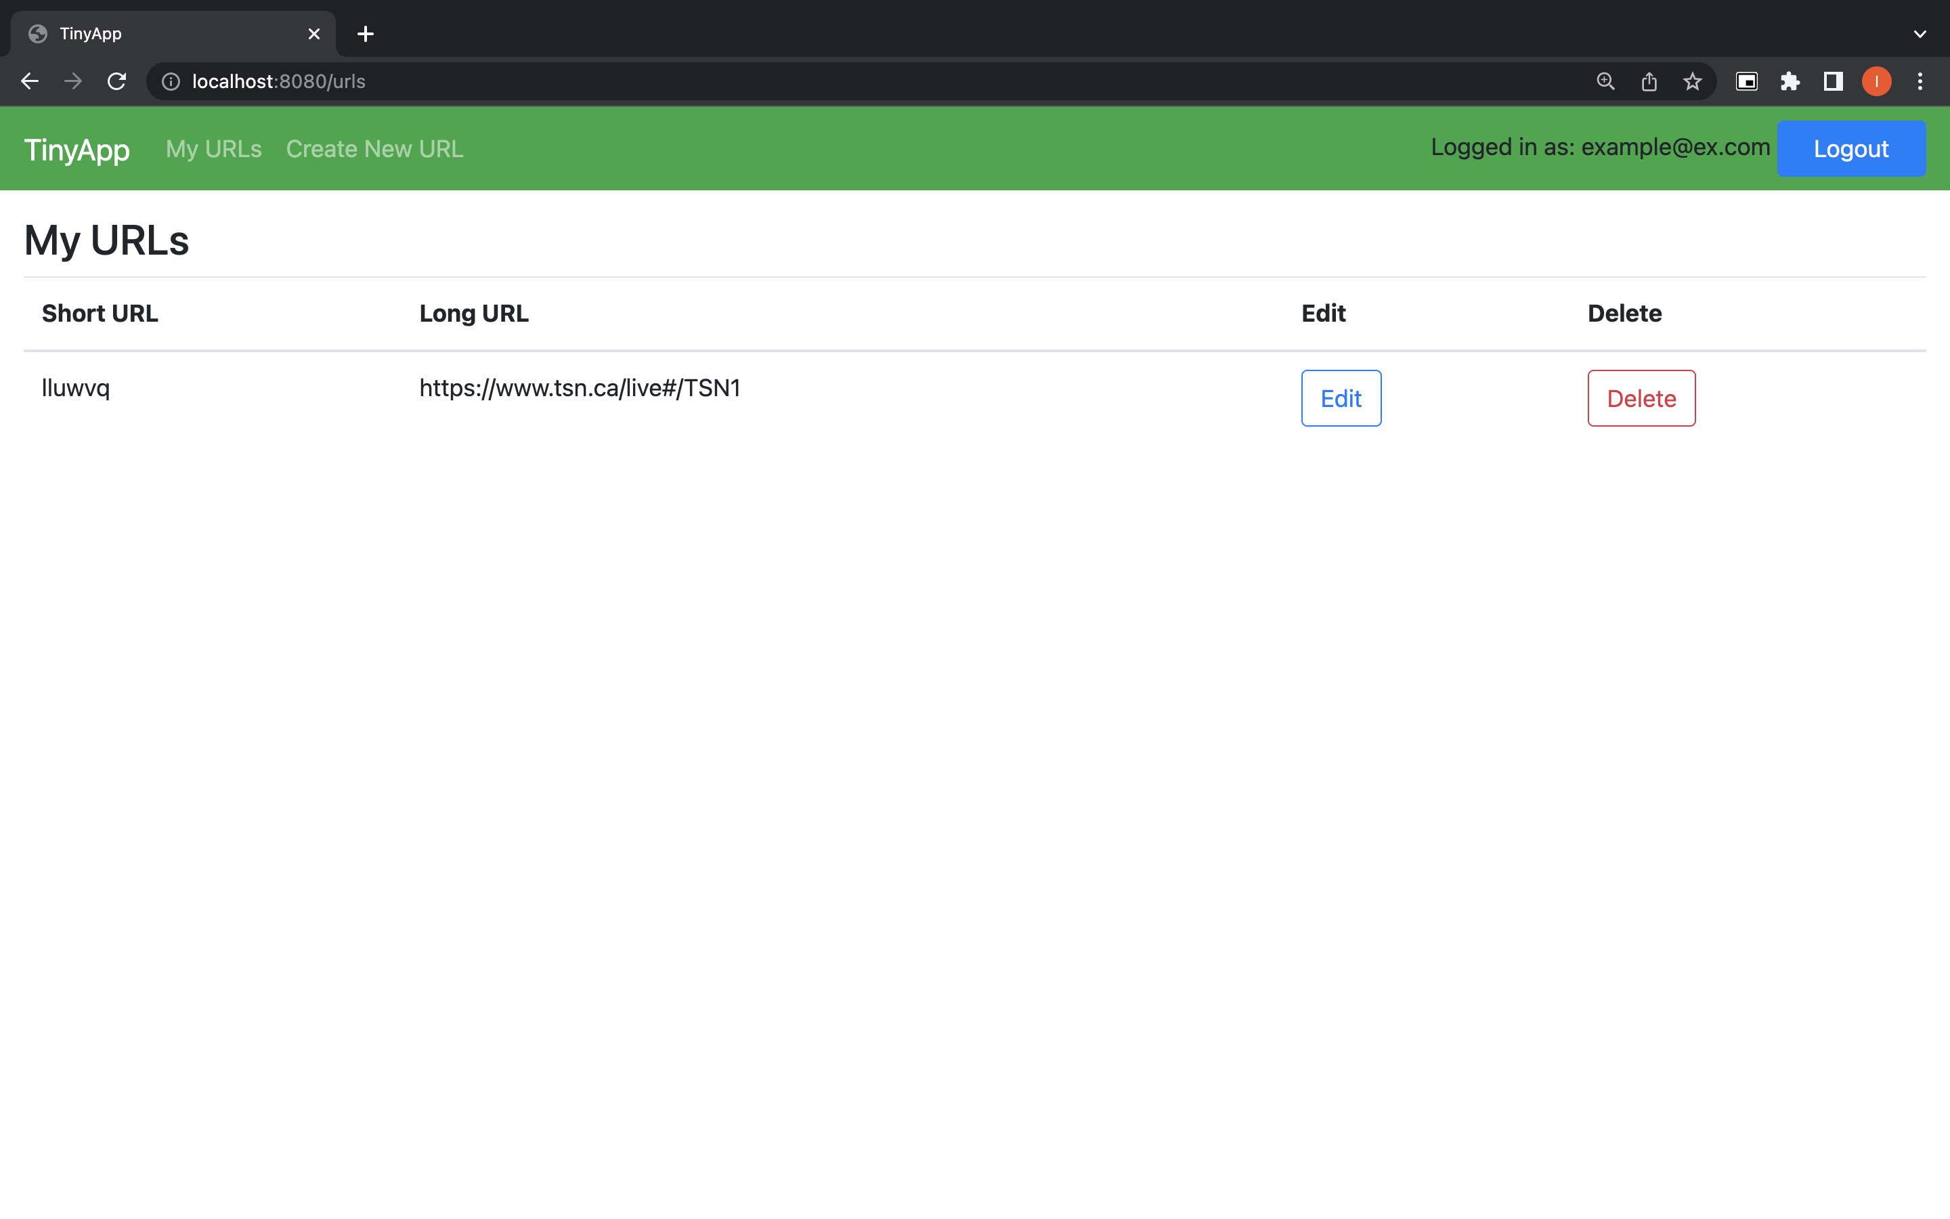Click the forward navigation arrow
1950x1219 pixels.
click(72, 81)
